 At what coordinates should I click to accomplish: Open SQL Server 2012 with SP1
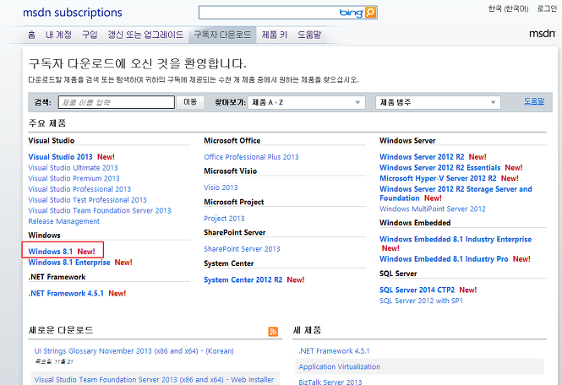pyautogui.click(x=421, y=301)
